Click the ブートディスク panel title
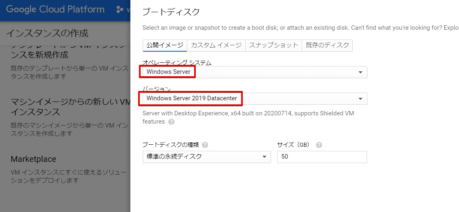Image resolution: width=459 pixels, height=212 pixels. tap(171, 12)
